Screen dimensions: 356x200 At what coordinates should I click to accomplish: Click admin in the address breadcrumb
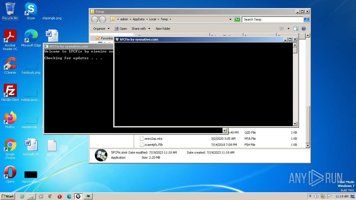pos(124,19)
